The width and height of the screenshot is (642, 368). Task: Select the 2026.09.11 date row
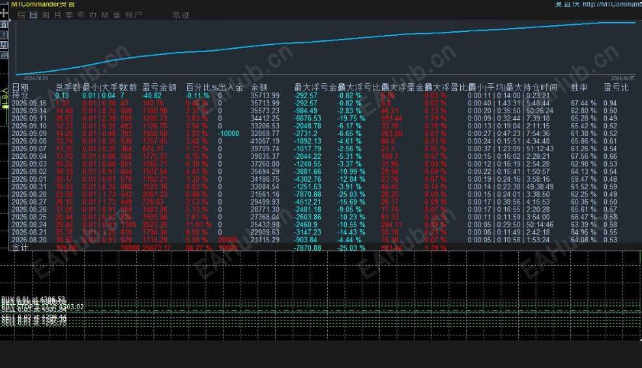click(29, 119)
